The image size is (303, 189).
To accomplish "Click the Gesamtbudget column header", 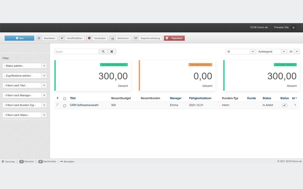I will 121,98.
